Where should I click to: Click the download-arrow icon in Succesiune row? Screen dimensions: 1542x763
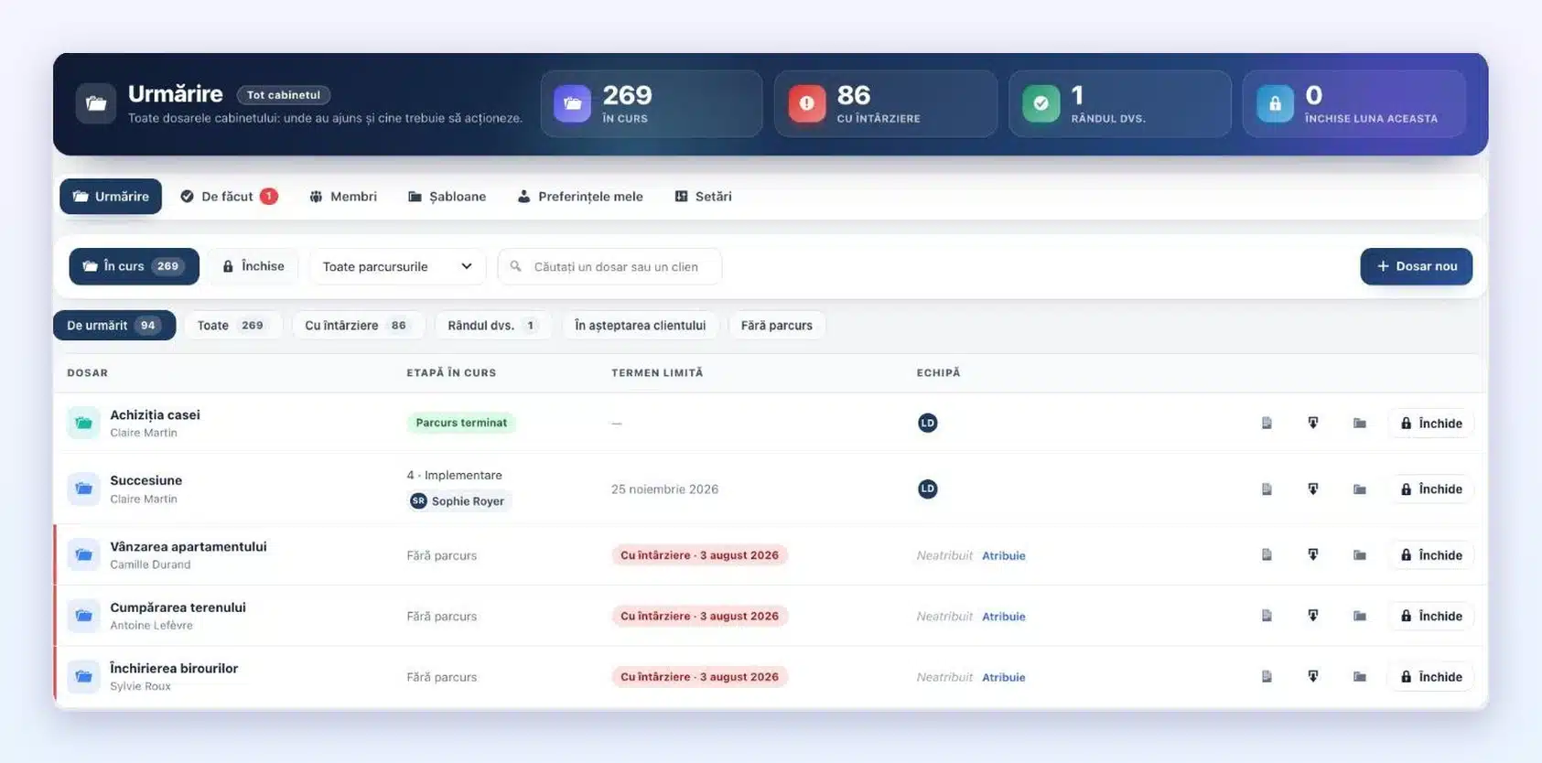point(1313,489)
